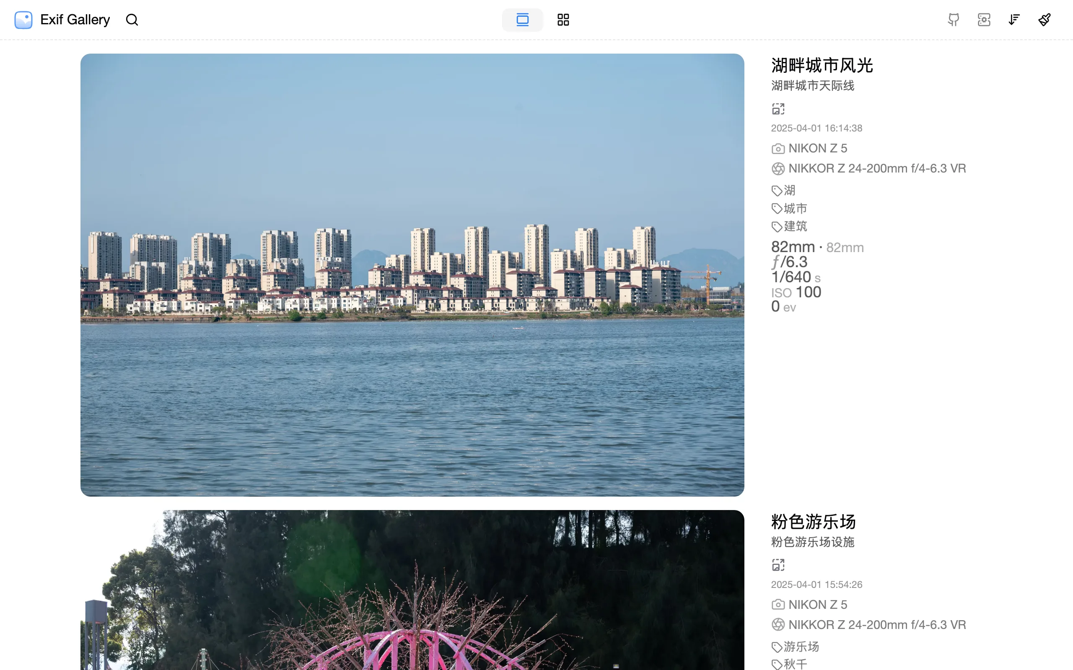Select the 建筑 tag
1073x670 pixels.
coord(795,227)
